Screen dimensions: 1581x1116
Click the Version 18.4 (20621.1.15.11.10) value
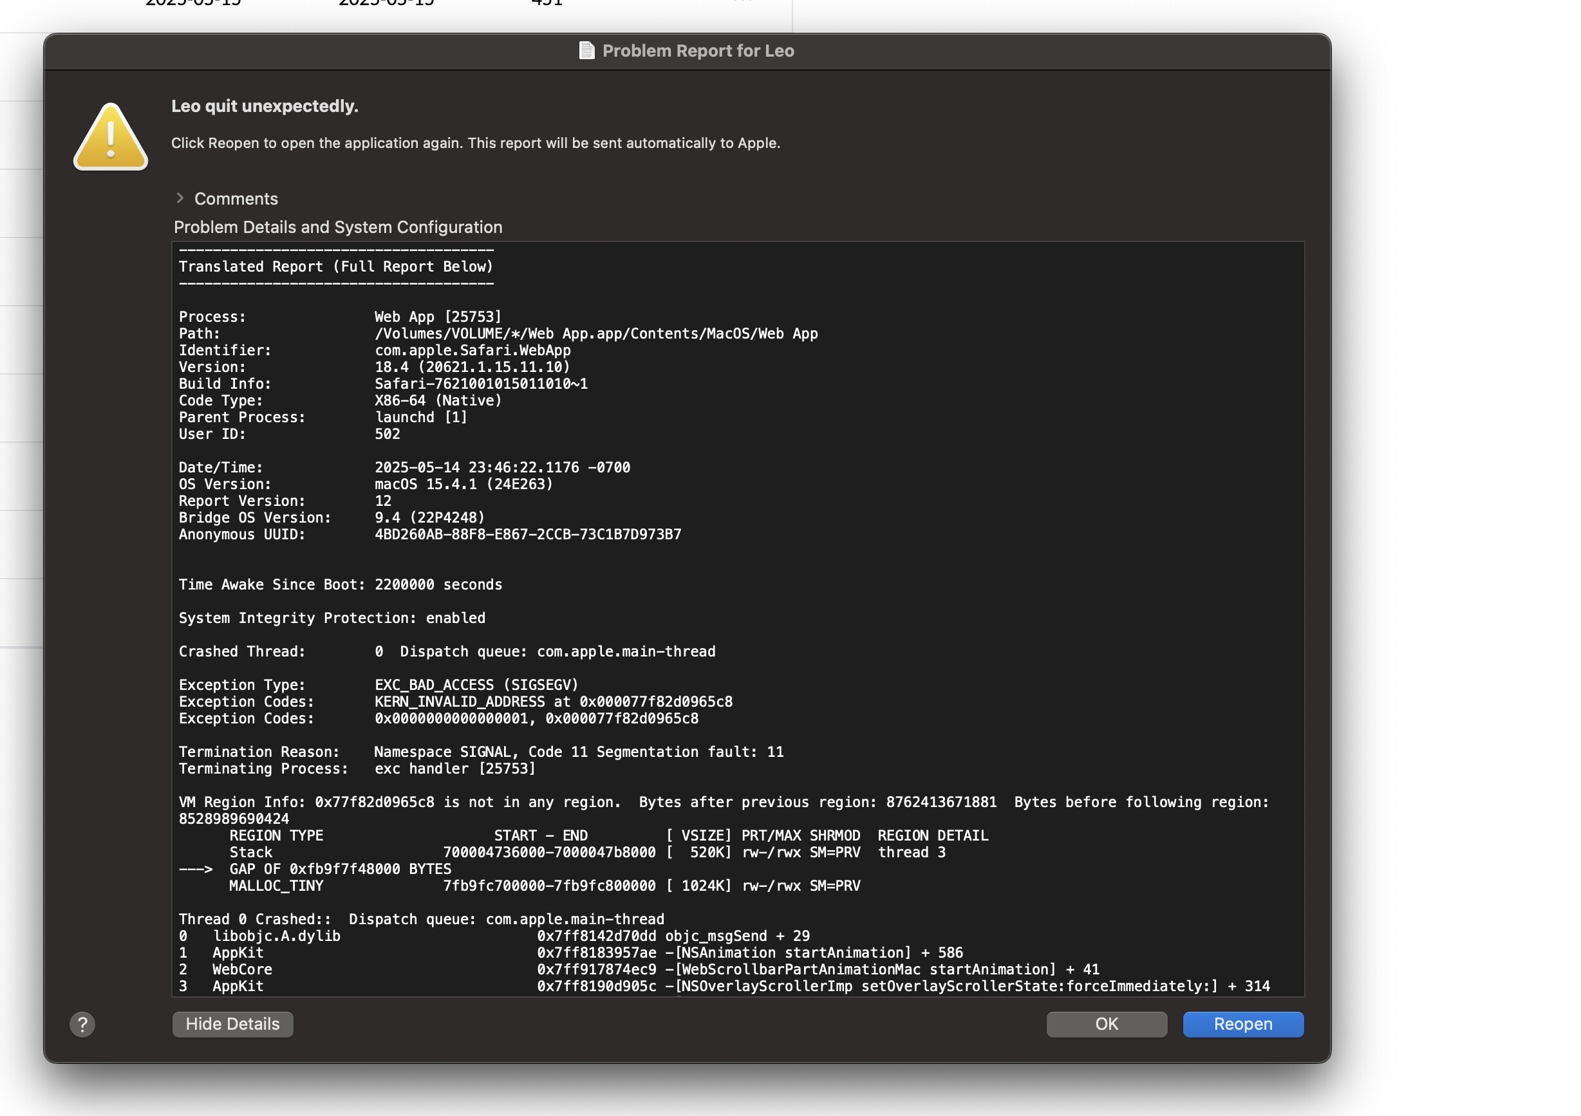472,367
